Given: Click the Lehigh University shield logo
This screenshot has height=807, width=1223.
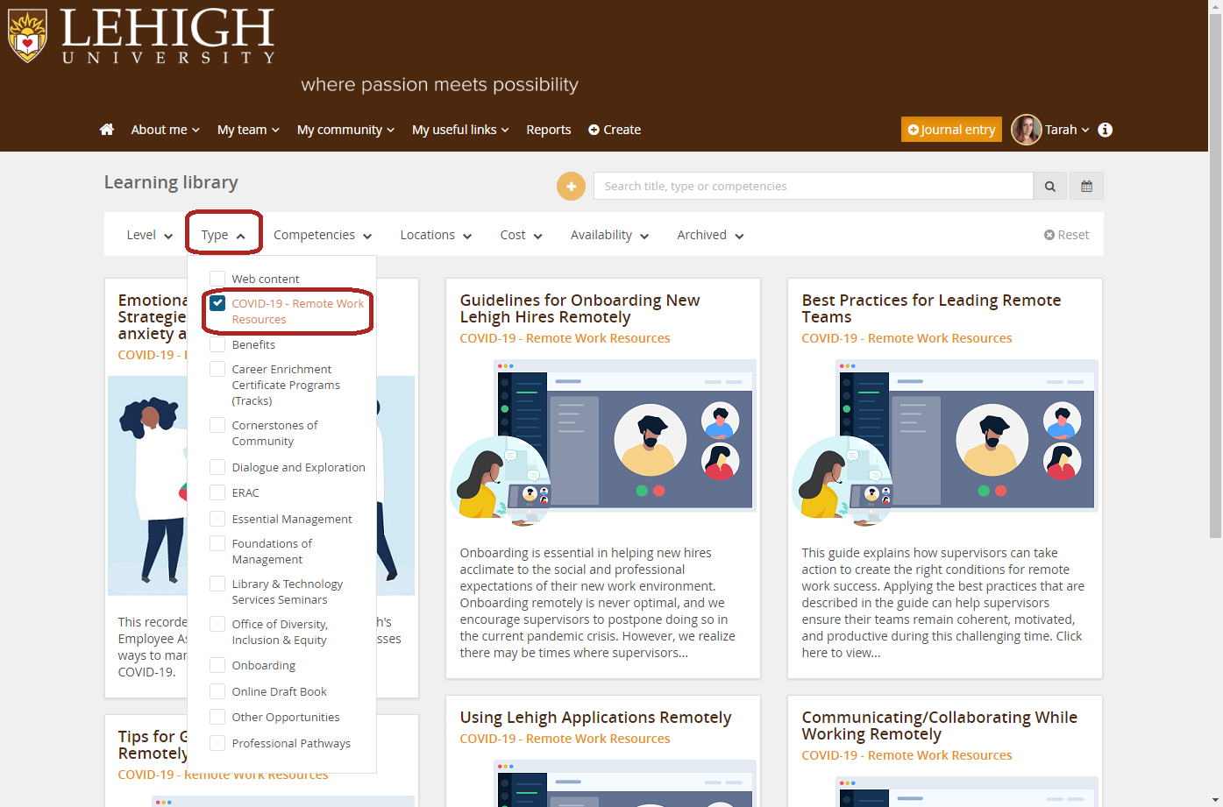Looking at the screenshot, I should pyautogui.click(x=27, y=35).
